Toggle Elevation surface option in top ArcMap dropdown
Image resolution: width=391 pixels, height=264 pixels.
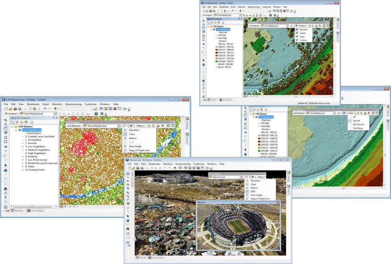tap(304, 29)
